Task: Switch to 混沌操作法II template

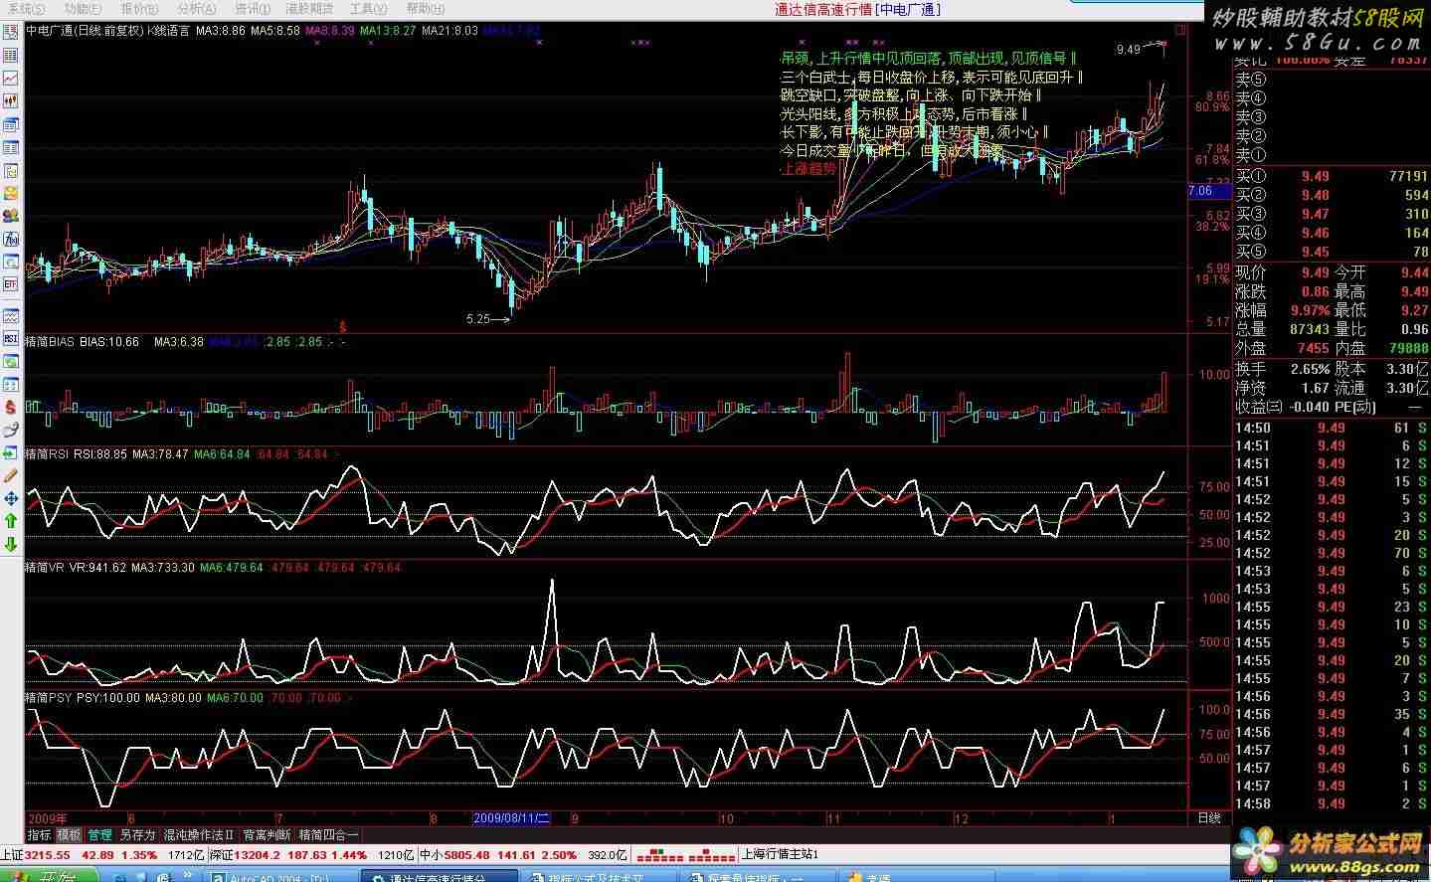Action: pyautogui.click(x=199, y=835)
